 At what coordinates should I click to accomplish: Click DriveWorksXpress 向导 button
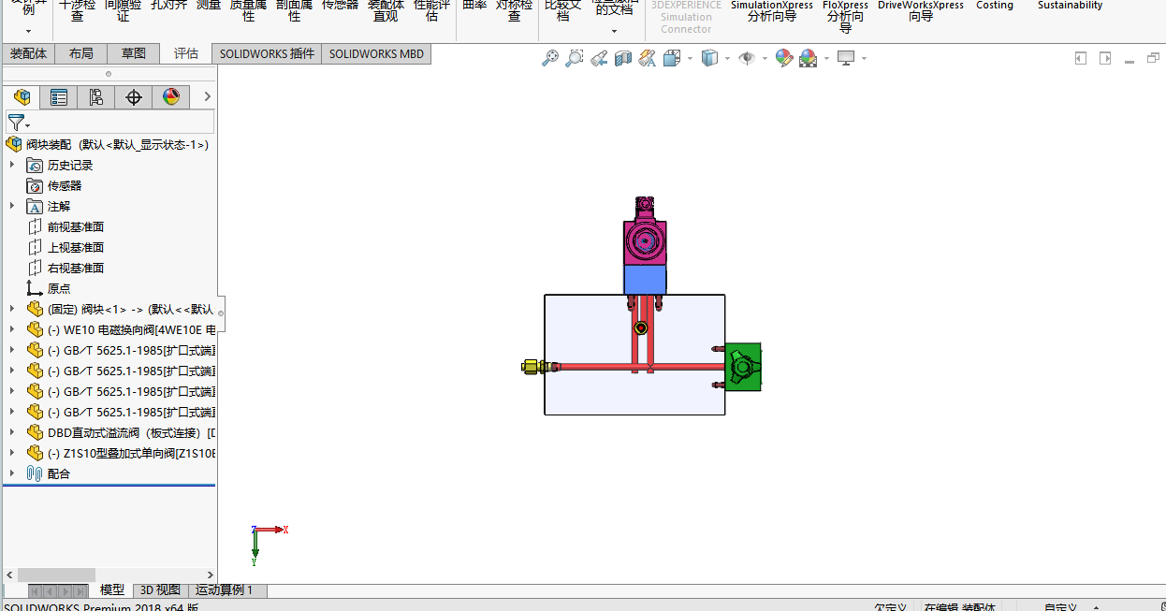921,10
